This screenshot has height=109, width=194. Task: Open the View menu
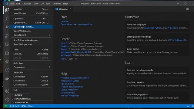click(x=36, y=4)
